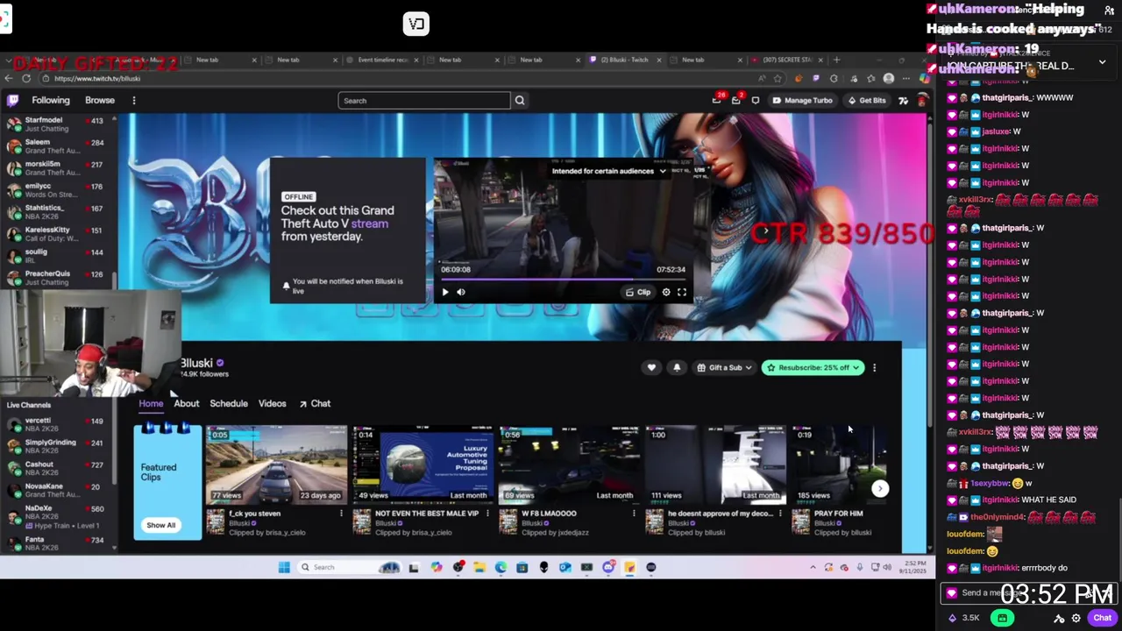Open the Chat popout link
Screen dimensions: 1122x631
(x=315, y=403)
